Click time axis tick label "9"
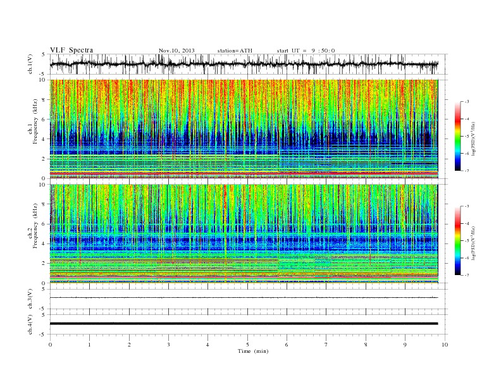 click(x=405, y=345)
